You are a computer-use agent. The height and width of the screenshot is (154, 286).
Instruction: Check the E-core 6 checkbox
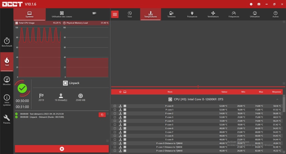click(115, 128)
